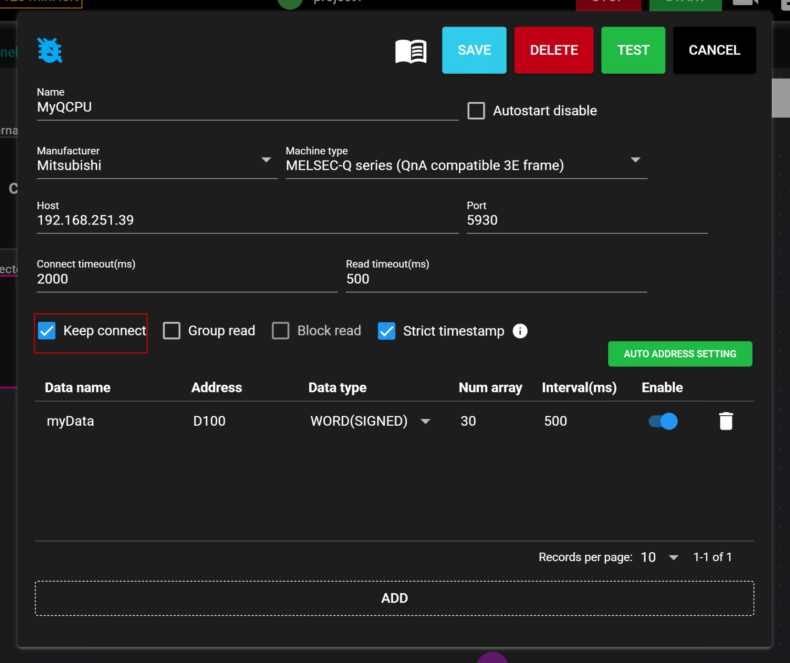Click the blue debug bug icon
Viewport: 790px width, 663px height.
(x=50, y=51)
